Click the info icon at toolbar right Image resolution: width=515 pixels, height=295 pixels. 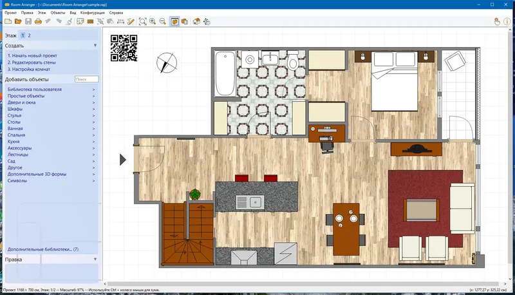(507, 22)
